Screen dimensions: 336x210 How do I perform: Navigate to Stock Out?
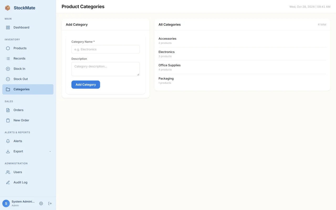28,79
